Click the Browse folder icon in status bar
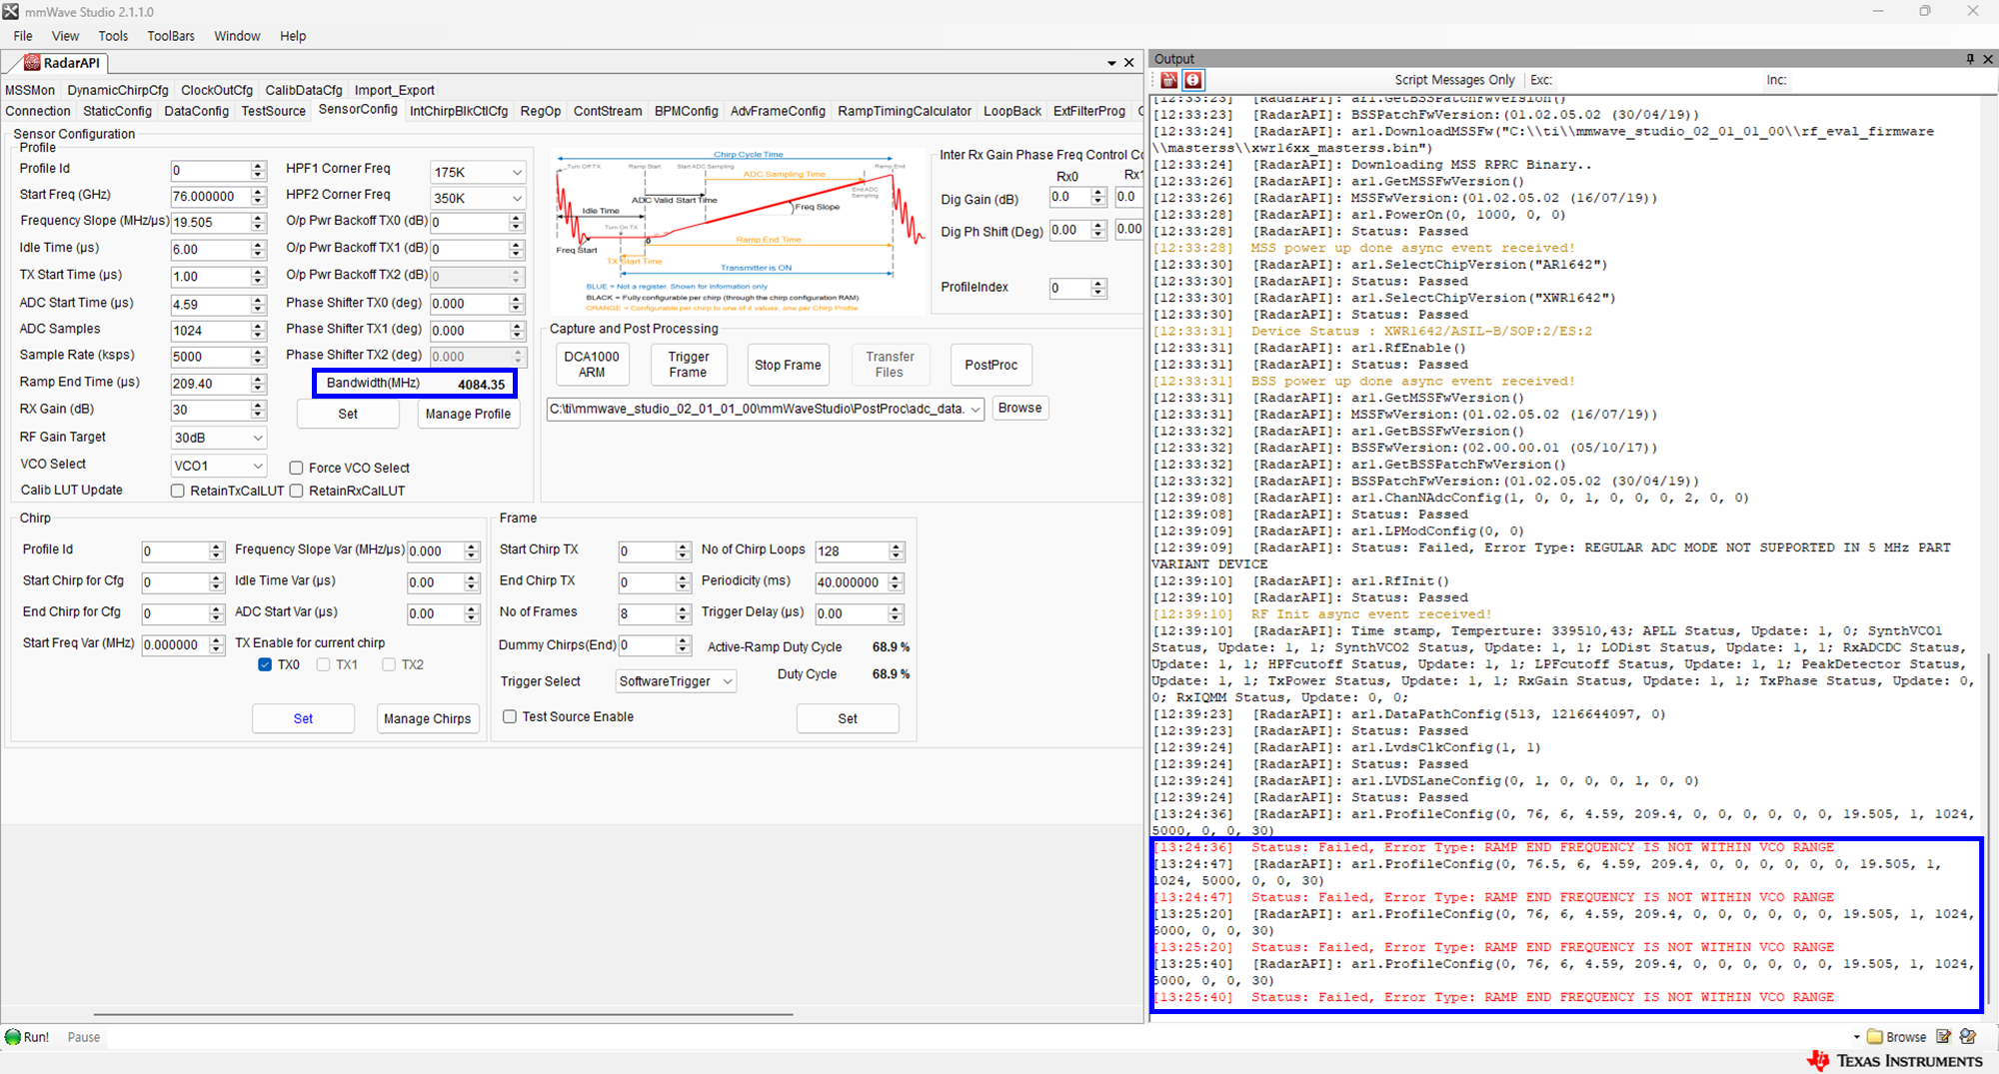1999x1074 pixels. (1875, 1037)
